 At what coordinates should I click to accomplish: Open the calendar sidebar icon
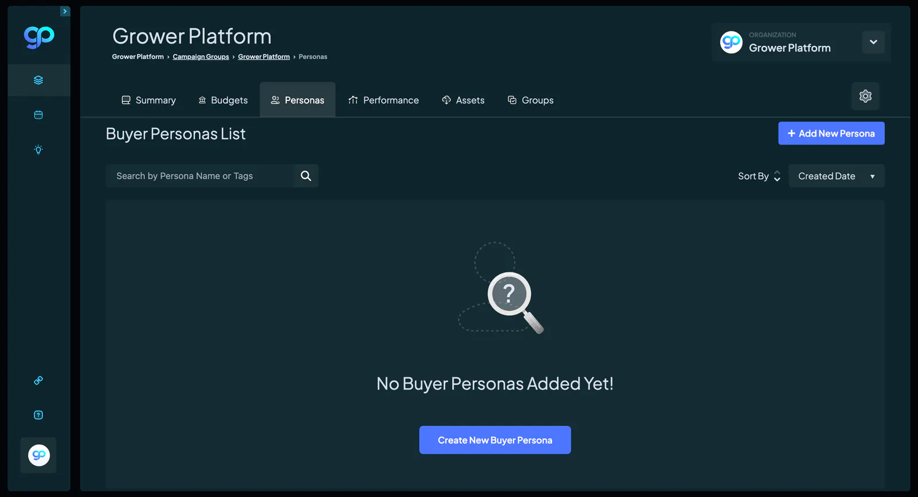coord(38,115)
